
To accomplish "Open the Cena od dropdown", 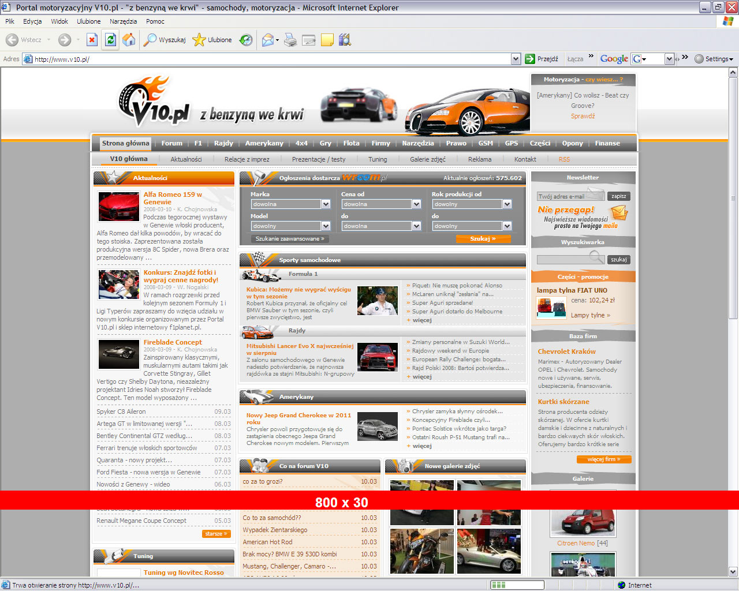I will 416,204.
